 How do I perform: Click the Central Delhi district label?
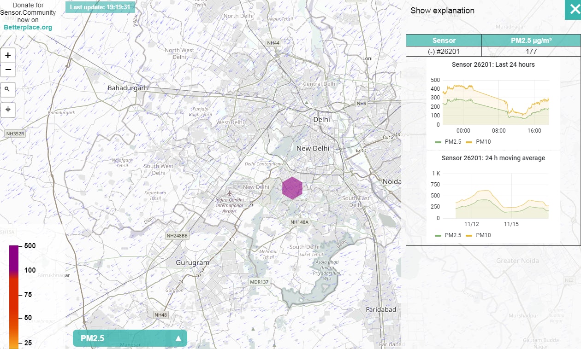[320, 84]
